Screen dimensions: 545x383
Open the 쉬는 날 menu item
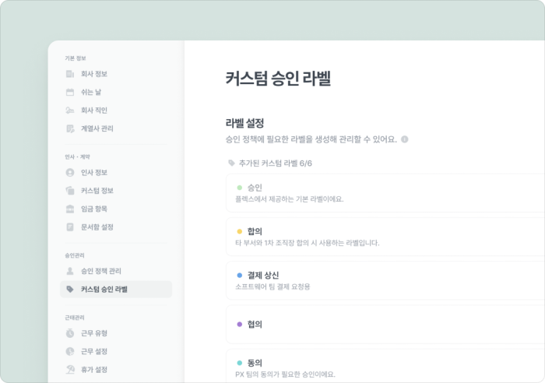(x=116, y=92)
